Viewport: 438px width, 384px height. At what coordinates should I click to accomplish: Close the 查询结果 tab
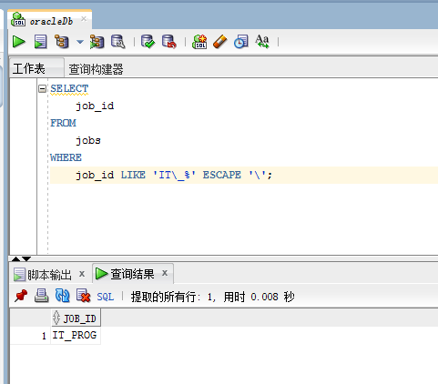coord(165,273)
